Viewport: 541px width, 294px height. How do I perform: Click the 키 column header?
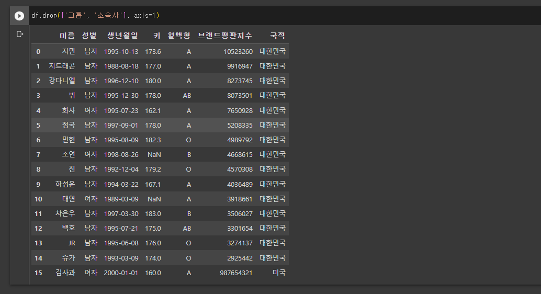click(x=157, y=36)
